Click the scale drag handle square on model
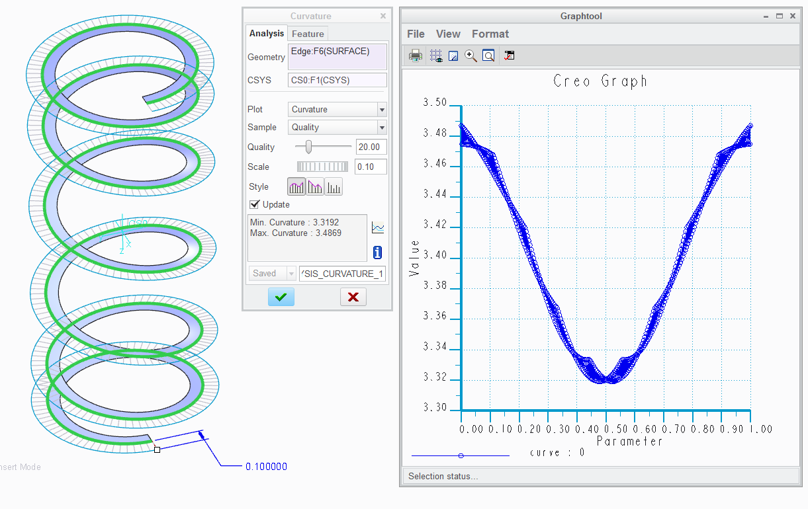 tap(157, 450)
